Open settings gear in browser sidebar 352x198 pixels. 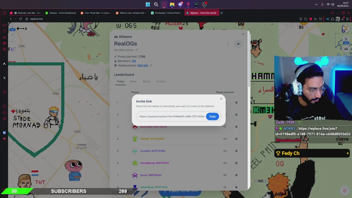(4, 119)
